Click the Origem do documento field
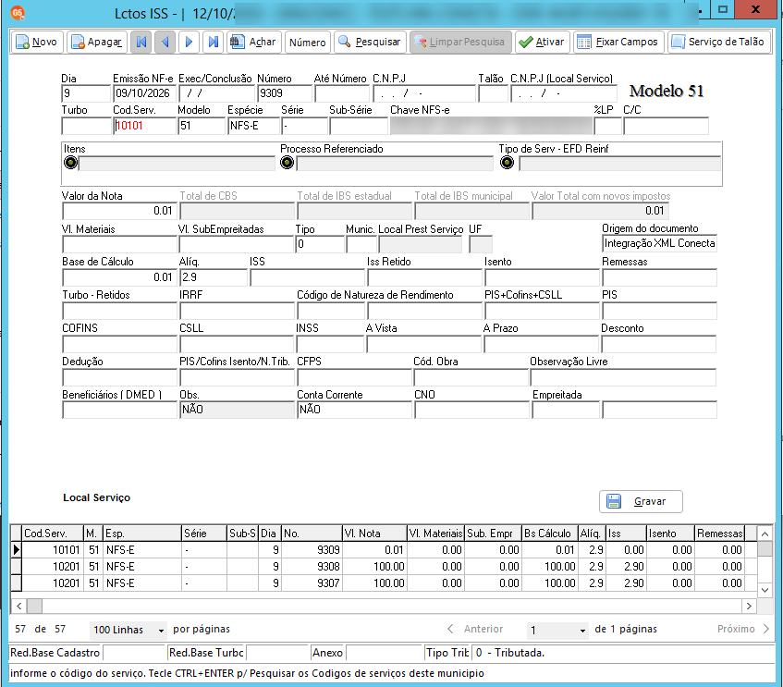Viewport: 783px width, 687px height. [x=659, y=243]
